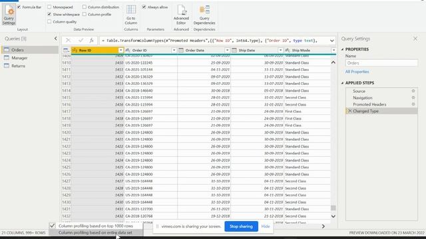Enable Column distribution checkbox

85,7
